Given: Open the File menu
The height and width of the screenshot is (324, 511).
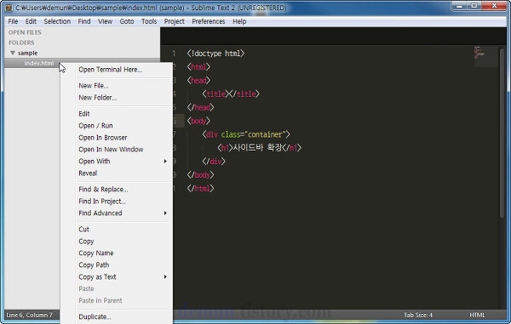Looking at the screenshot, I should point(13,21).
